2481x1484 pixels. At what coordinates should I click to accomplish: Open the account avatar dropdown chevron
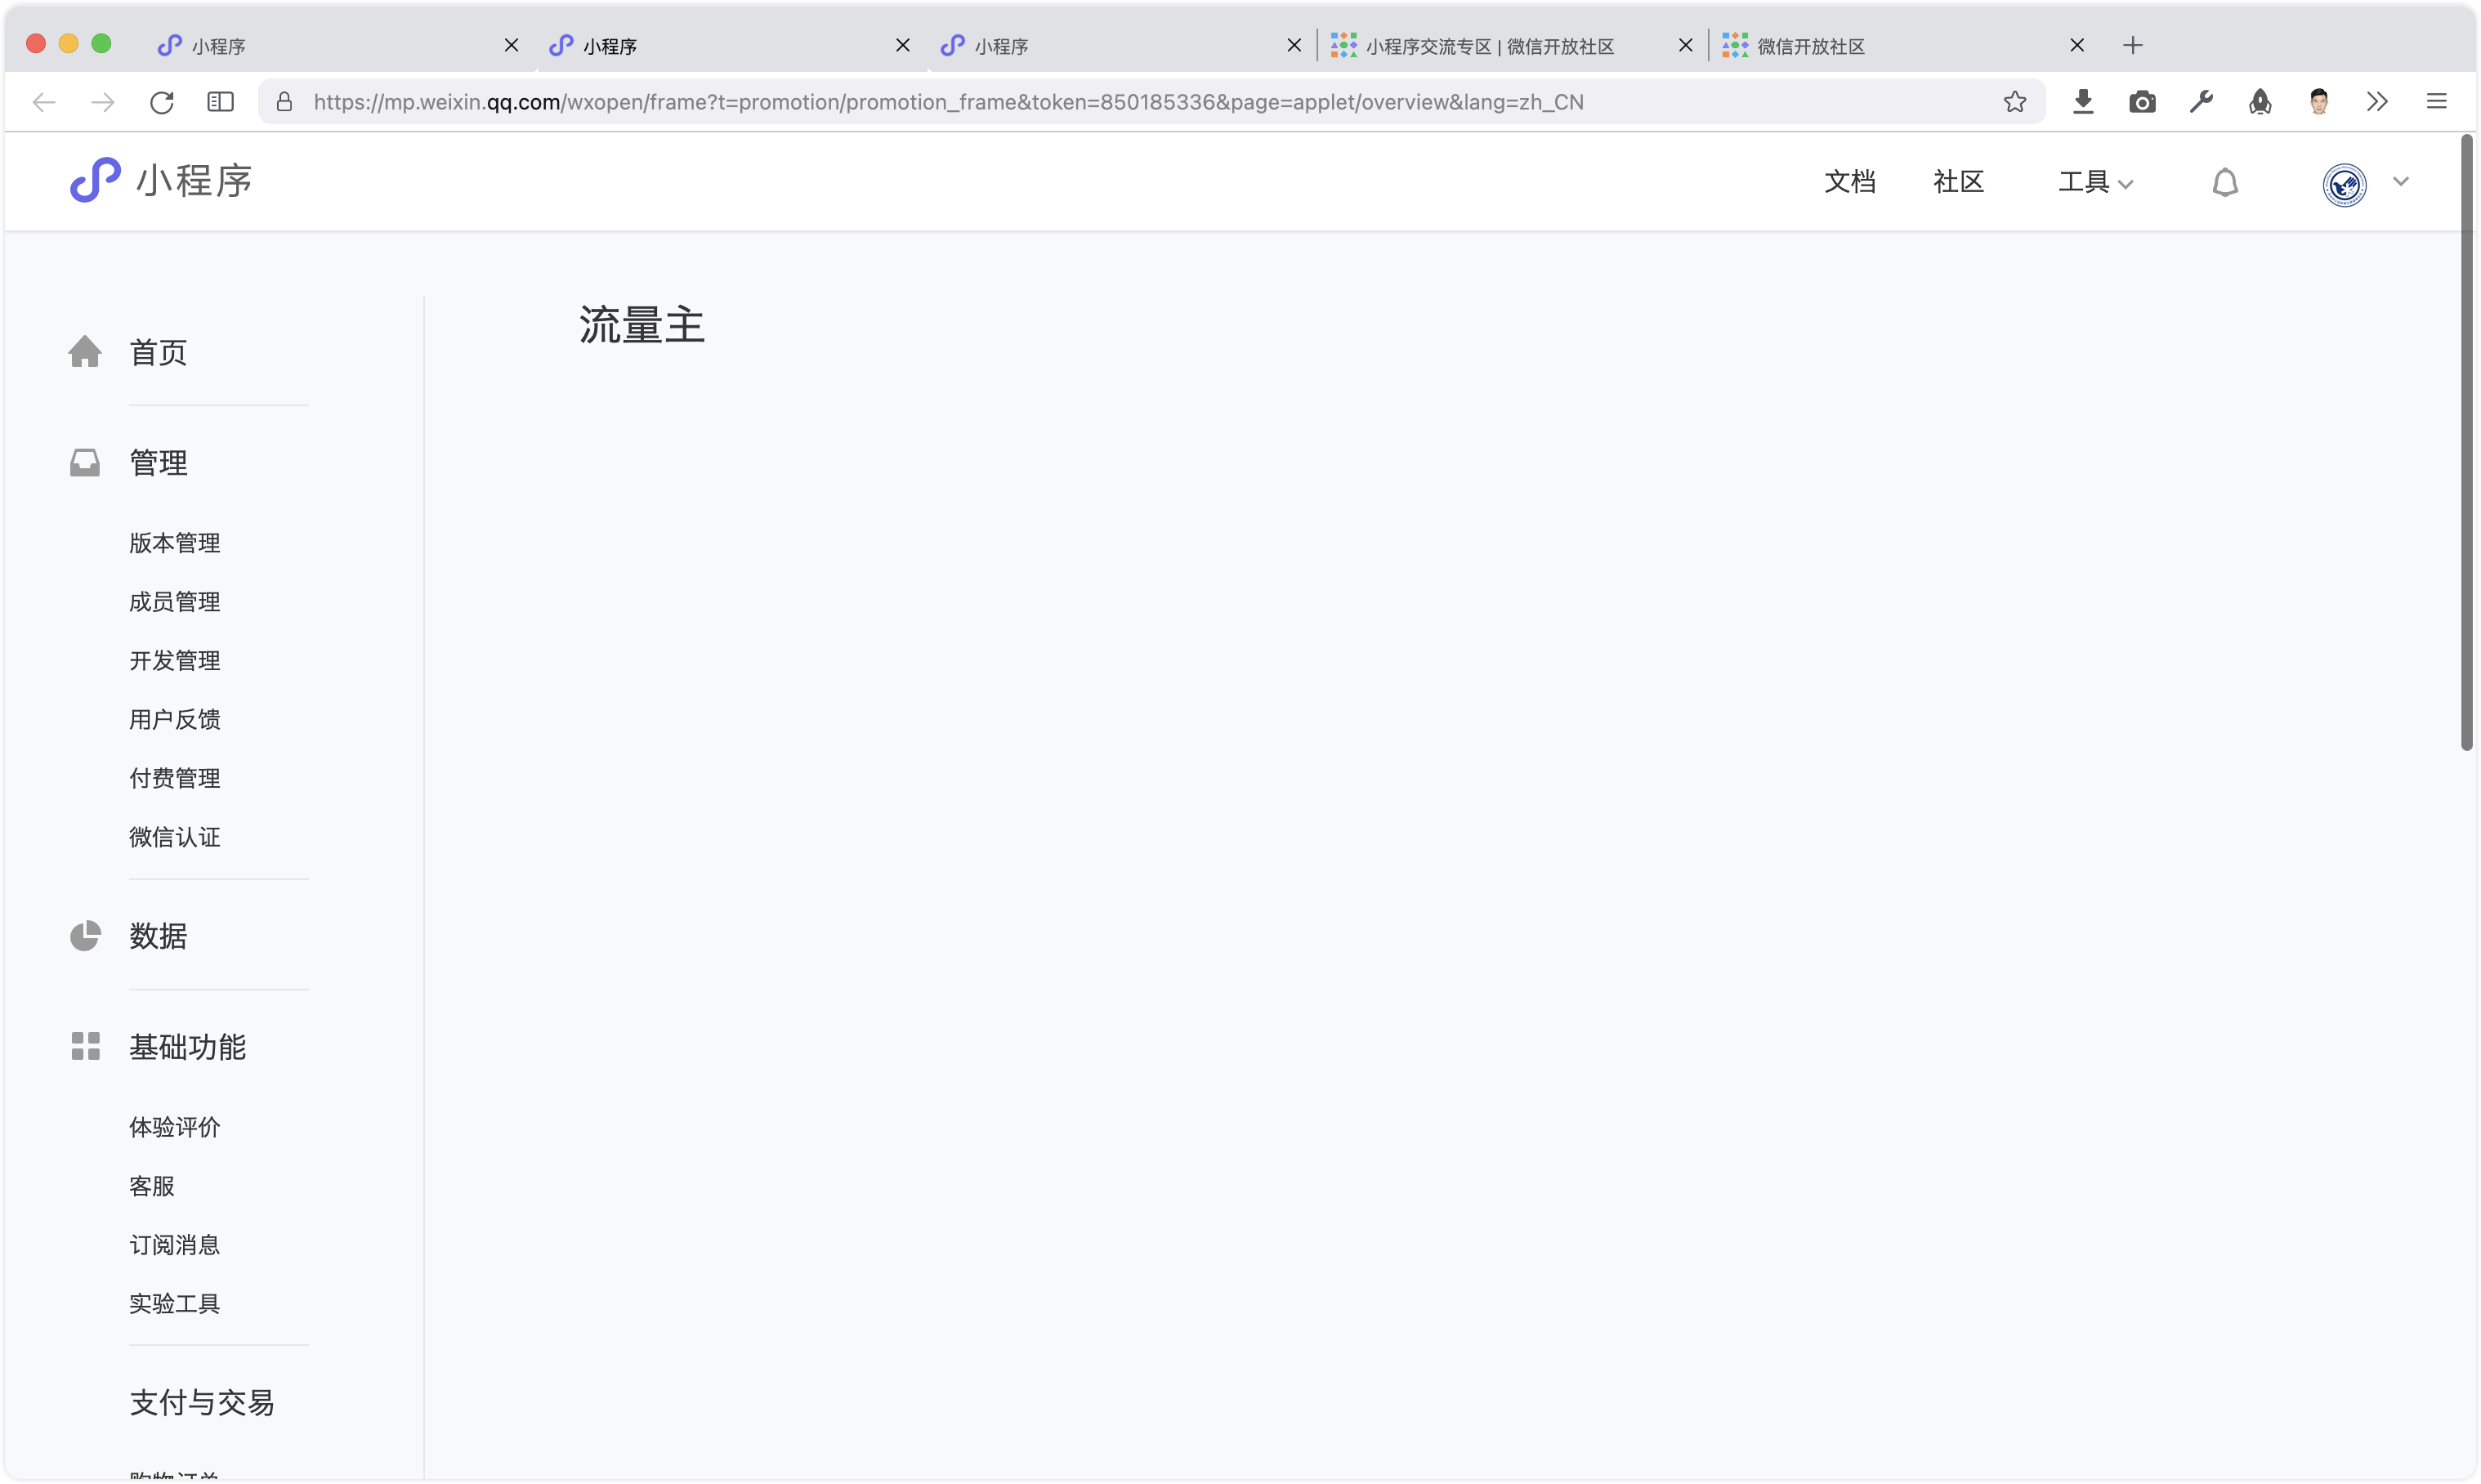pos(2400,182)
